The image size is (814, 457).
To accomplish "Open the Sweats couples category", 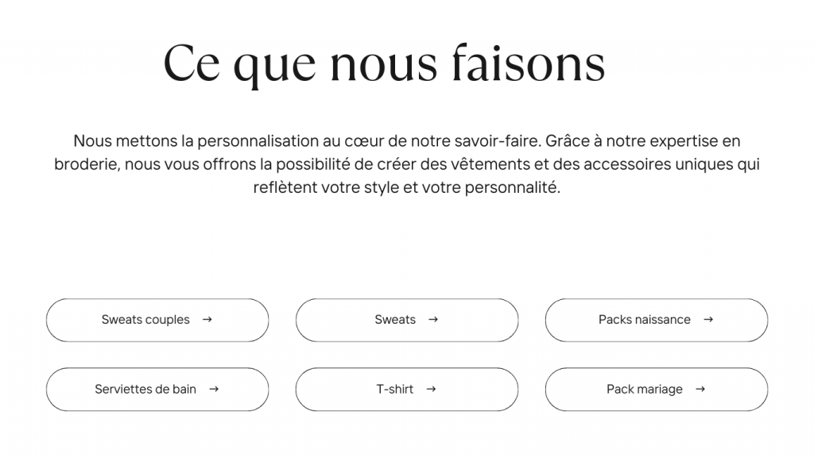I will (x=145, y=320).
